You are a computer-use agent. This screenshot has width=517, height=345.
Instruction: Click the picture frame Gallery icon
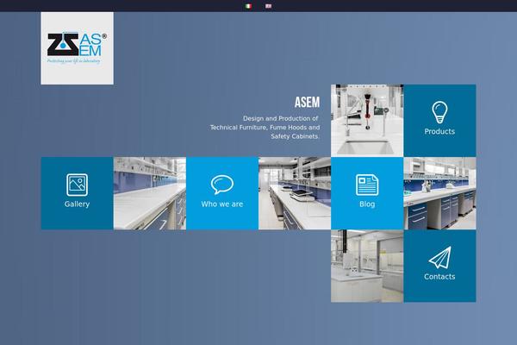77,185
